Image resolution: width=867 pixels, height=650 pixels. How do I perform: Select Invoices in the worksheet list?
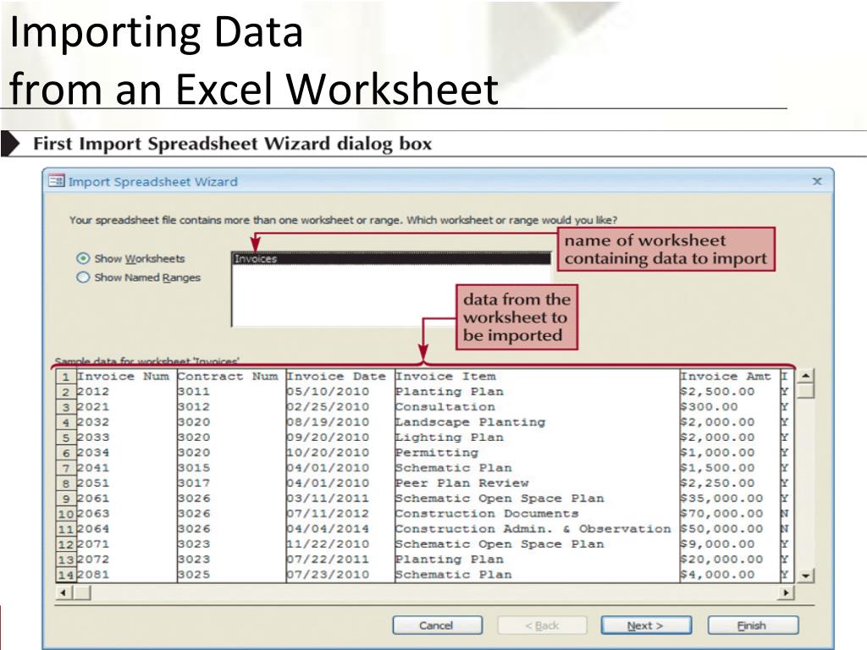pos(390,259)
